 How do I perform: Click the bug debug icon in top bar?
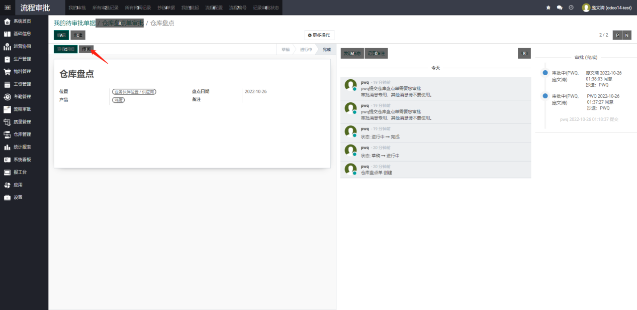click(x=548, y=8)
